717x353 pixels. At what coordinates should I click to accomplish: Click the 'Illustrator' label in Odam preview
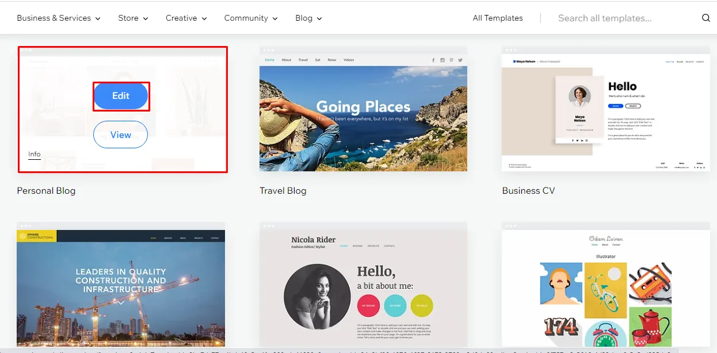(605, 256)
